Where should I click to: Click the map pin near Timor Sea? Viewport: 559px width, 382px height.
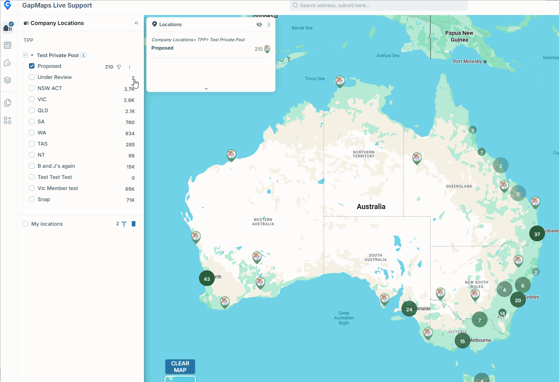(340, 81)
